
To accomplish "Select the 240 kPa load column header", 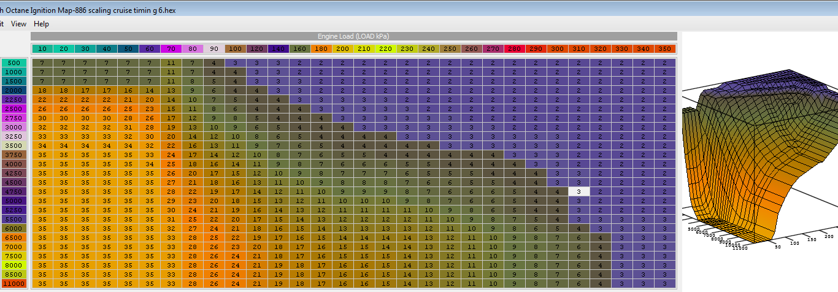I will click(x=429, y=48).
